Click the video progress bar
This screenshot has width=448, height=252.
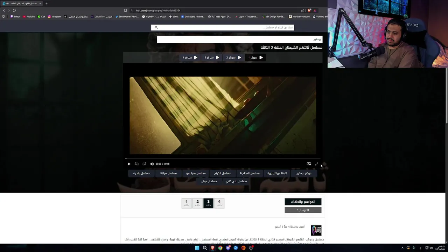coord(223,159)
